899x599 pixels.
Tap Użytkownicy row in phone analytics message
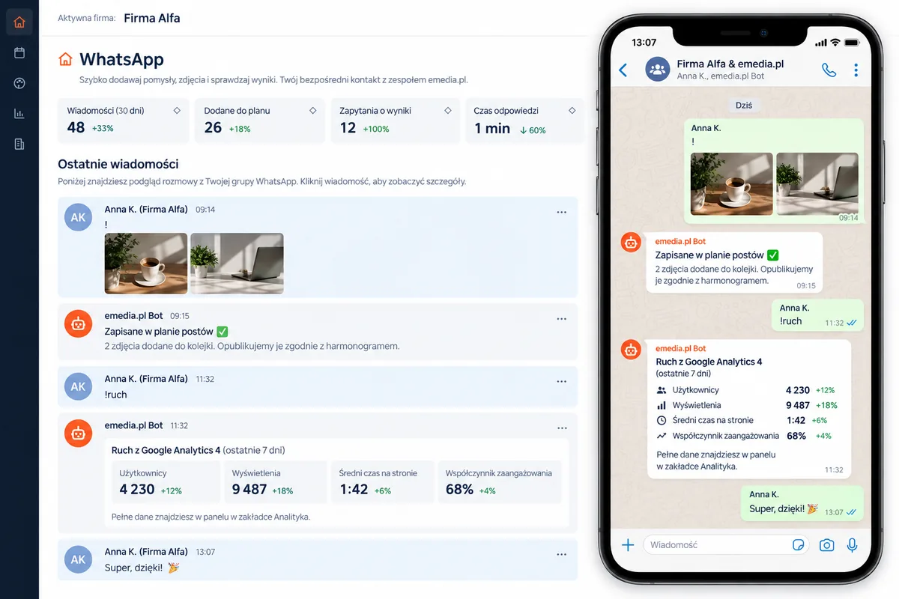746,390
